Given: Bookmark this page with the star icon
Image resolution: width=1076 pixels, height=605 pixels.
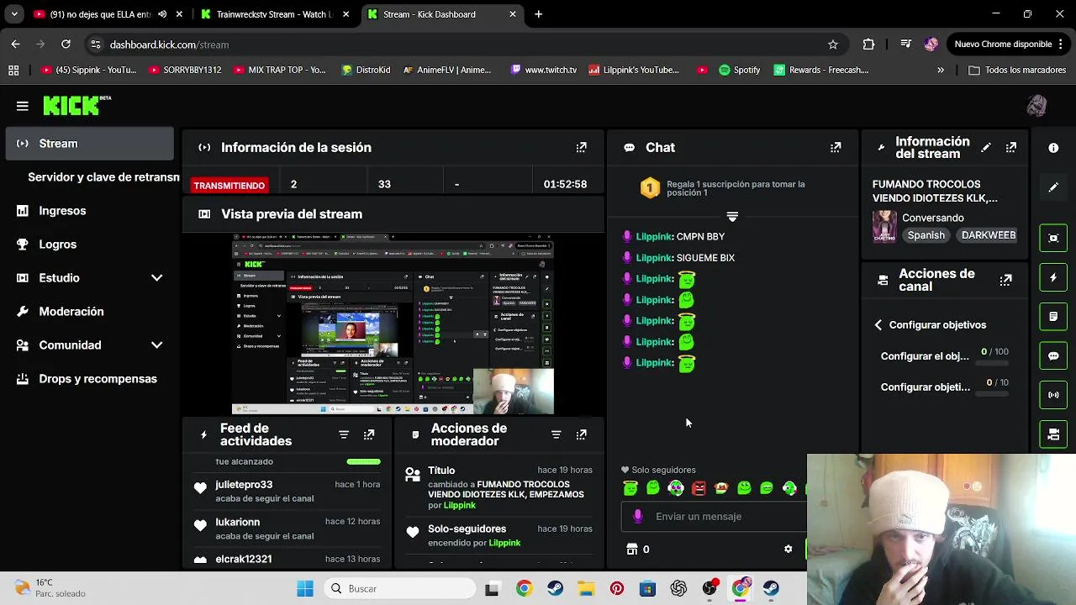Looking at the screenshot, I should click(x=832, y=45).
